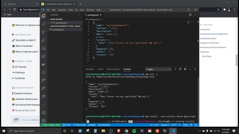Click WSL: Ubuntu 20.04 remote indicator
This screenshot has height=134, width=239.
[51, 125]
